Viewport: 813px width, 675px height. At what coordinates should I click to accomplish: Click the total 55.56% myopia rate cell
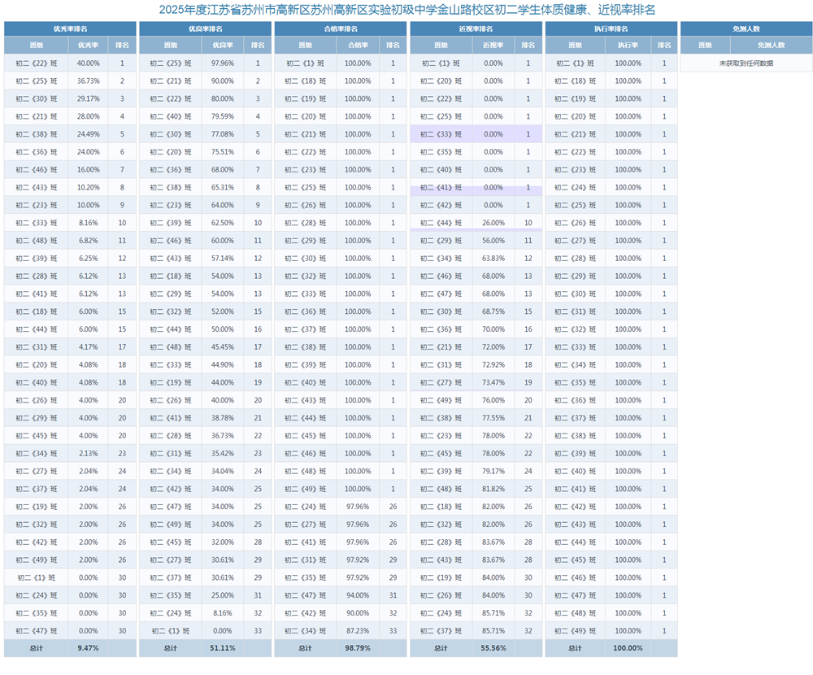pos(493,648)
